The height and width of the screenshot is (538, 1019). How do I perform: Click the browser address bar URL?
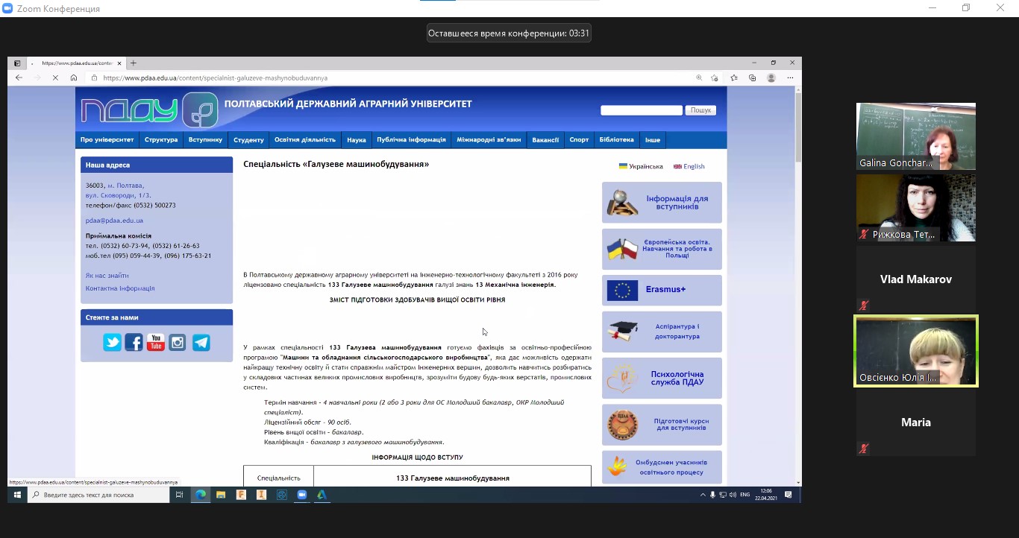tap(215, 77)
